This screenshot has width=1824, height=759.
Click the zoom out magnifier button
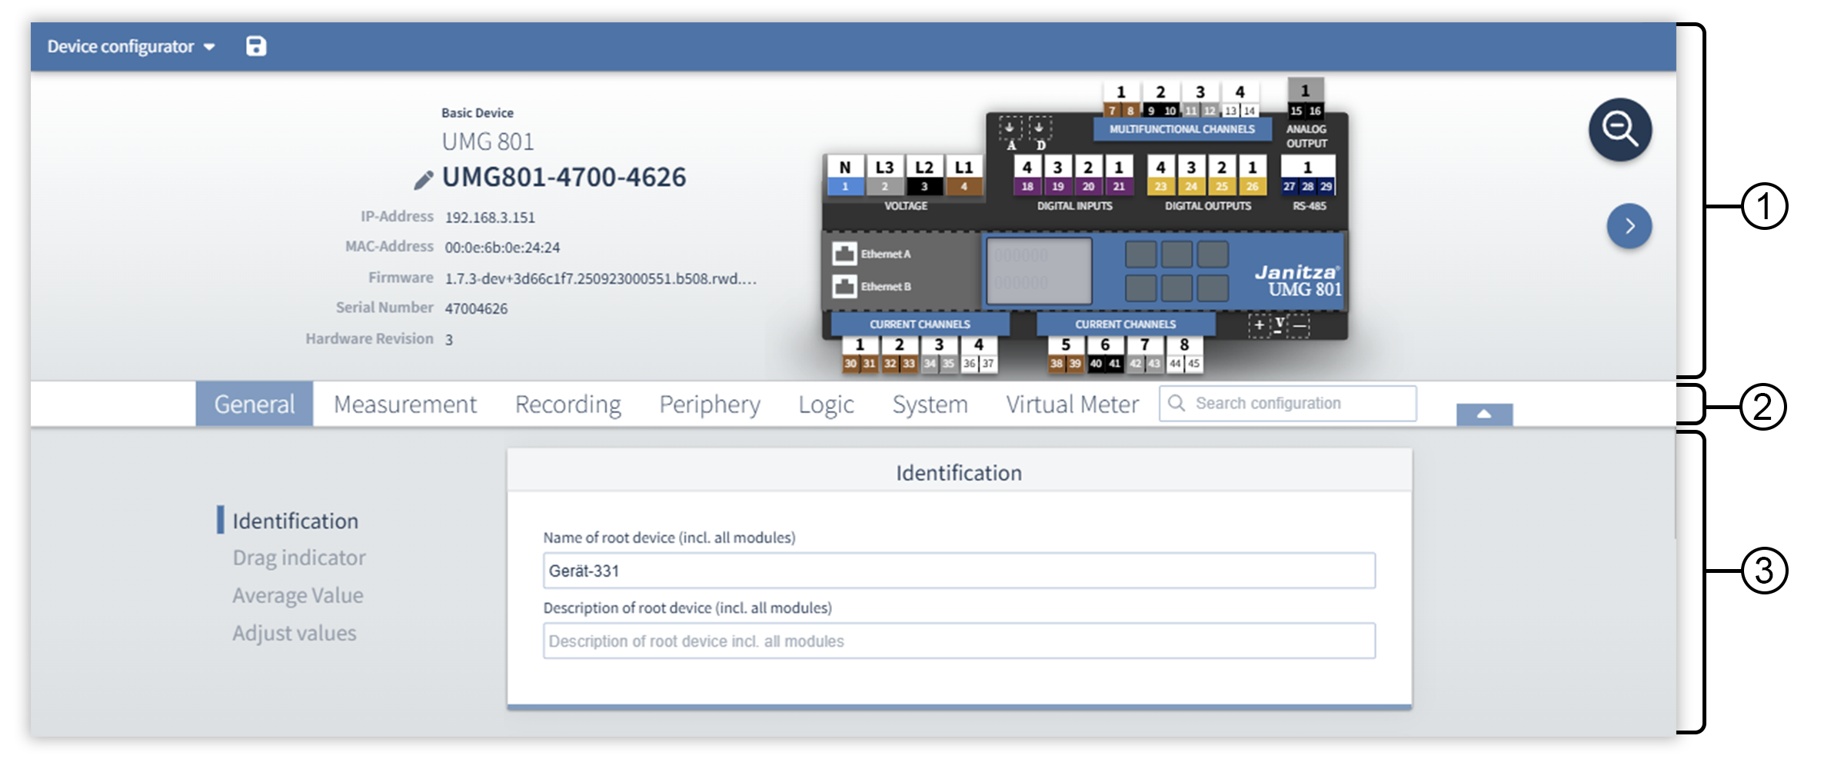click(1619, 129)
